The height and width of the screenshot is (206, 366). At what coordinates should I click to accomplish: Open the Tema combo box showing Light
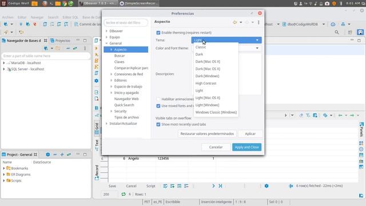[226, 40]
